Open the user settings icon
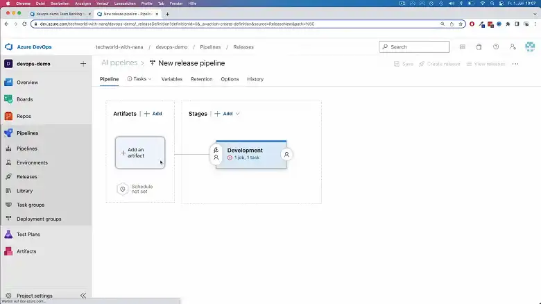The width and height of the screenshot is (541, 304). (x=513, y=47)
